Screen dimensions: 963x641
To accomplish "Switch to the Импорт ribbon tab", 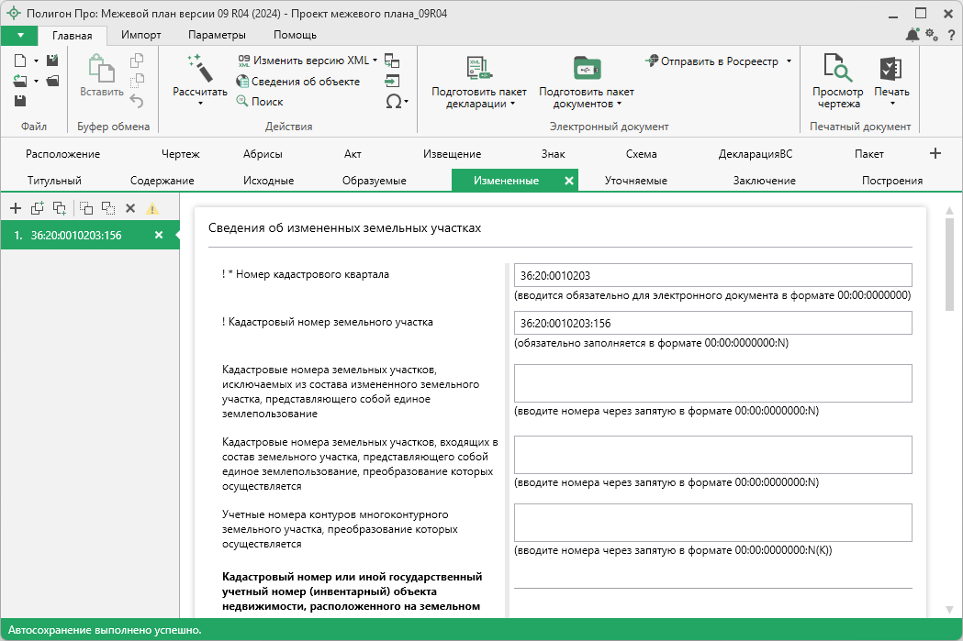I will [140, 35].
